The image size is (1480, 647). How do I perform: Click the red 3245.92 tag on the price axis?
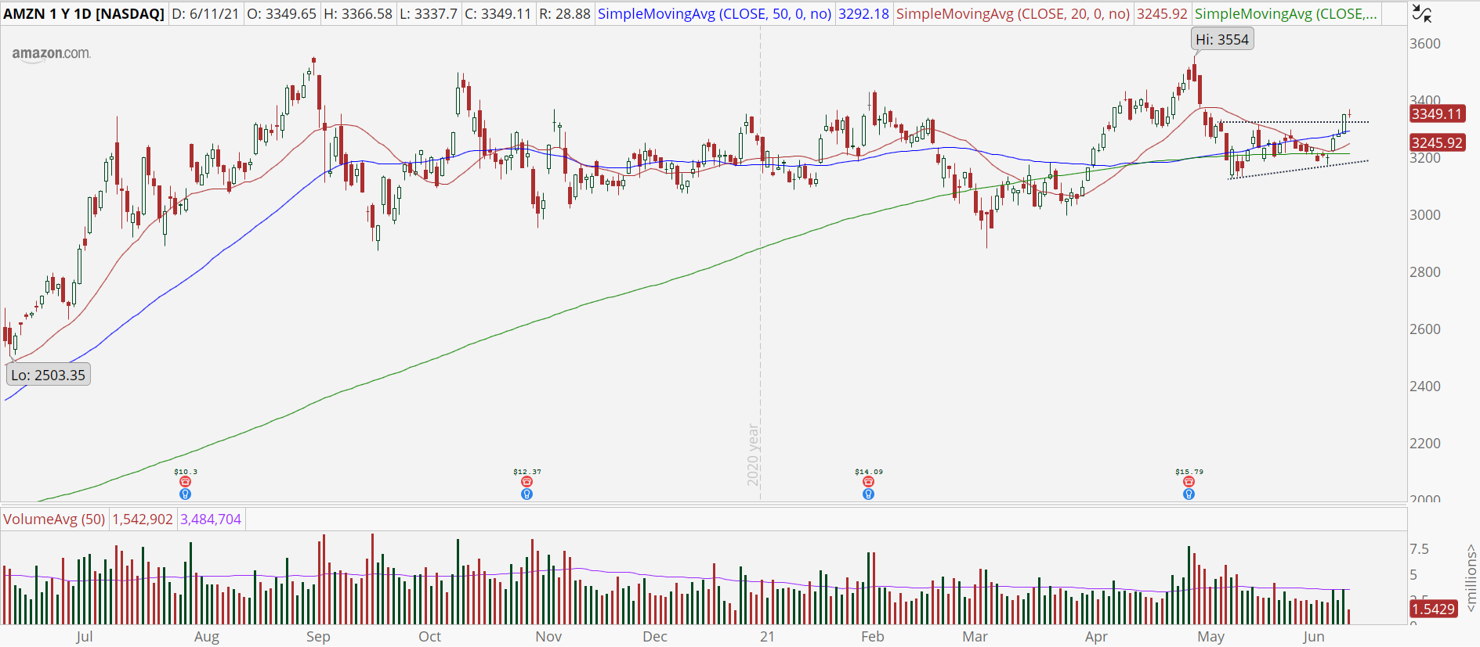click(1437, 143)
